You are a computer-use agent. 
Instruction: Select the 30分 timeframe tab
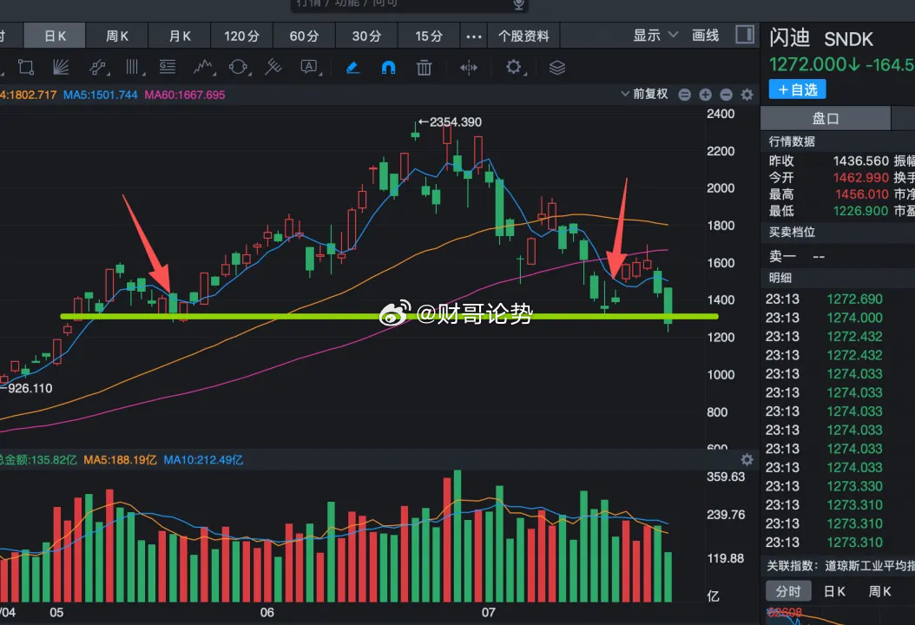pyautogui.click(x=366, y=36)
